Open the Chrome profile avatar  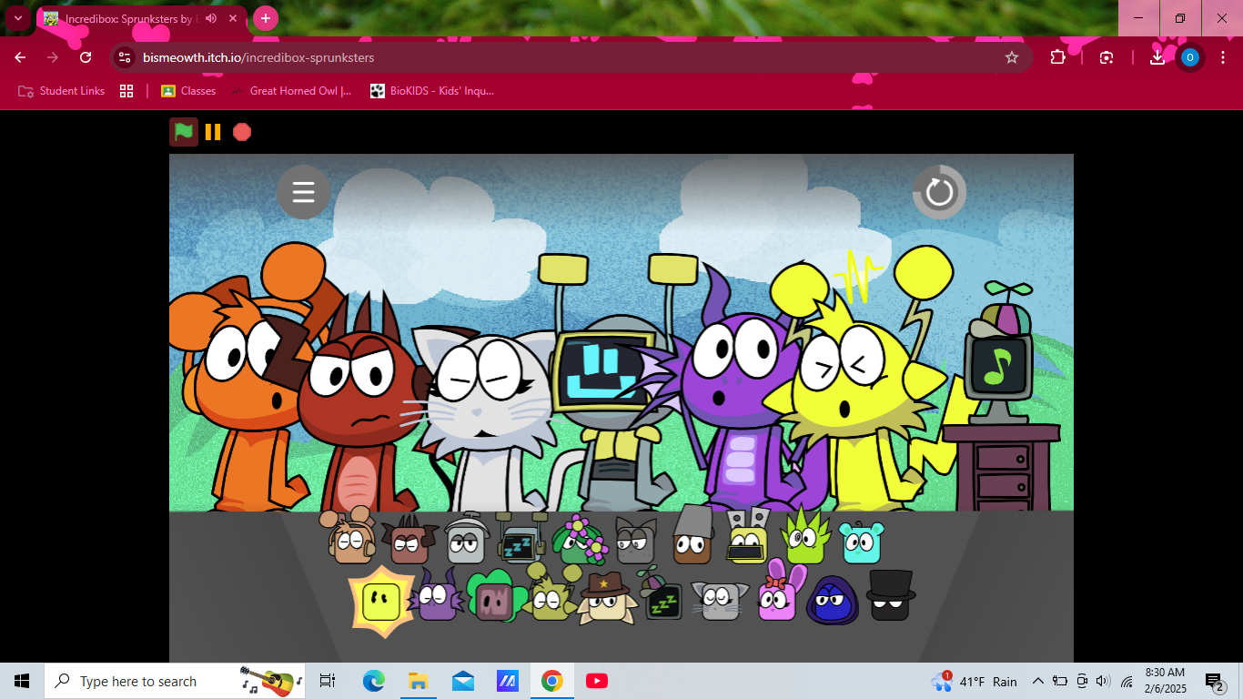pyautogui.click(x=1189, y=57)
